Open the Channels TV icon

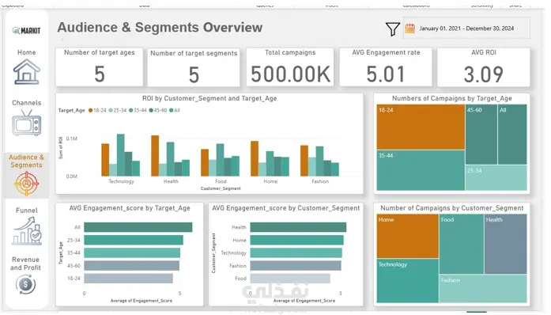pos(27,123)
